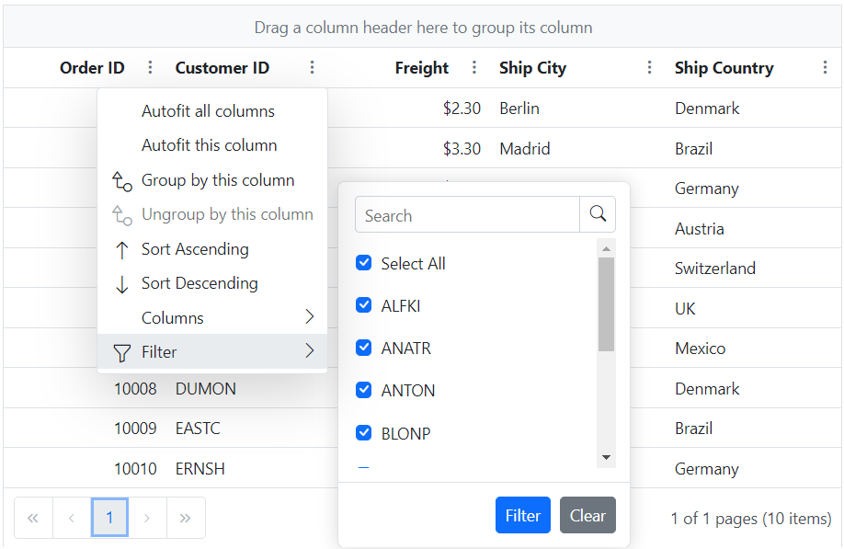Select Sort Ascending menu item

(x=212, y=249)
